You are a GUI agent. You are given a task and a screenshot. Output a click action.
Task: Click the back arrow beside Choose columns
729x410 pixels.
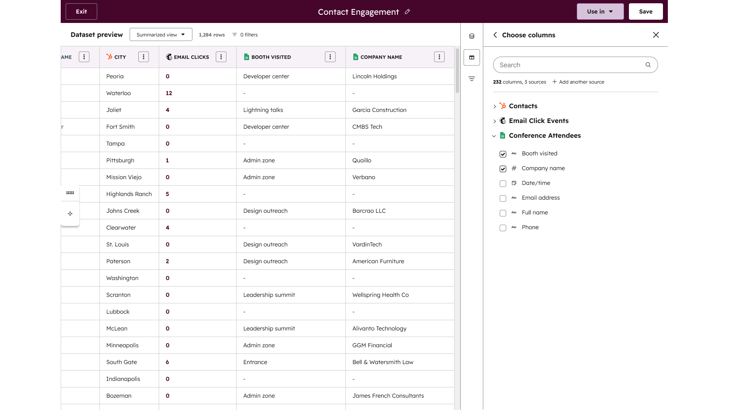coord(495,35)
